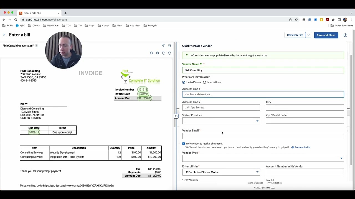Viewport: 355px width, 199px height.
Task: Open the Apps bookmark folder
Action: pyautogui.click(x=90, y=25)
